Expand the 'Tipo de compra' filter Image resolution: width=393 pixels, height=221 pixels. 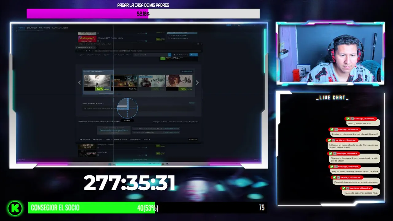tap(98, 139)
